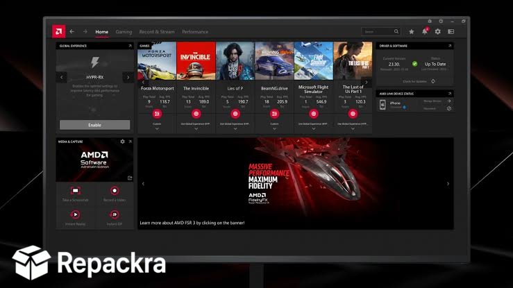The width and height of the screenshot is (513, 288).
Task: Expand The Last of Us profile dropdown
Action: pos(353,129)
